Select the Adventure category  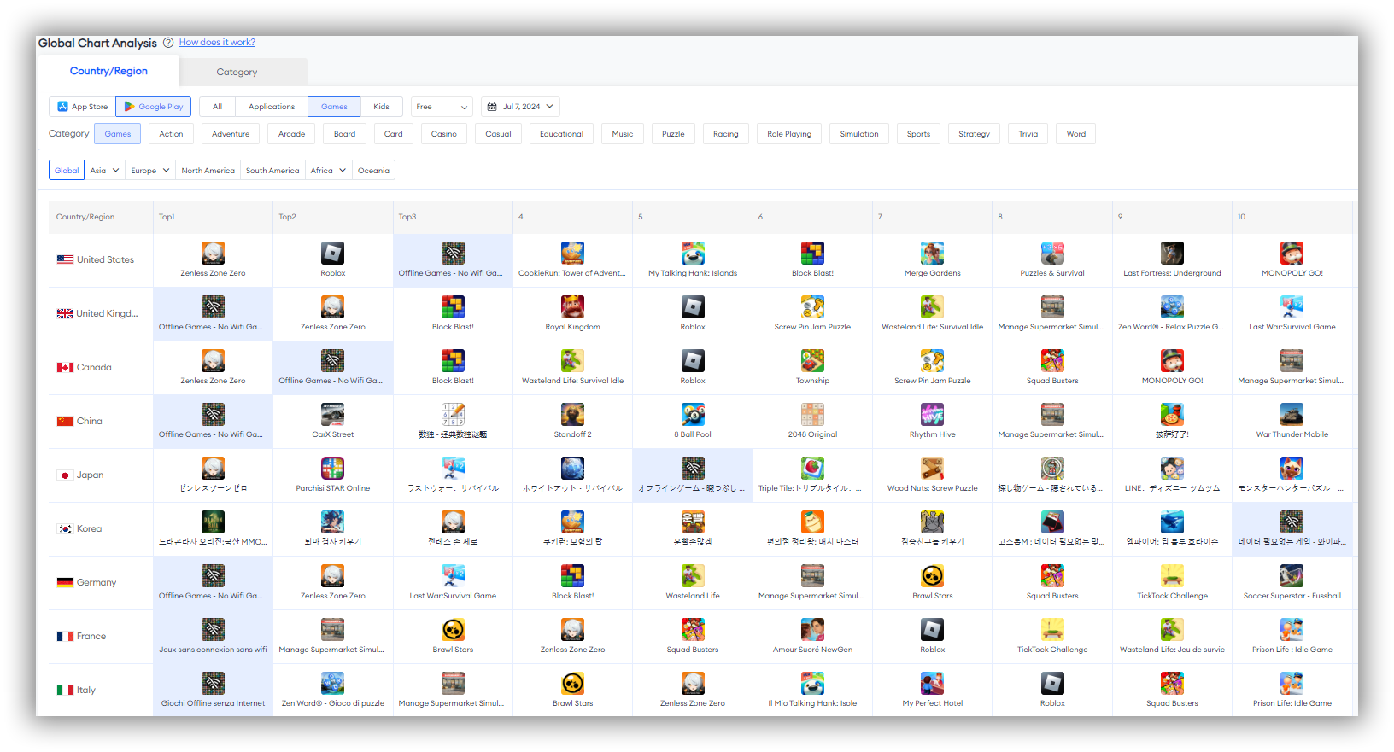[x=231, y=134]
